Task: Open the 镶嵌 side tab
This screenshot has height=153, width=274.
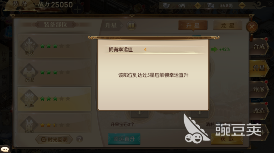Action: click(x=259, y=89)
